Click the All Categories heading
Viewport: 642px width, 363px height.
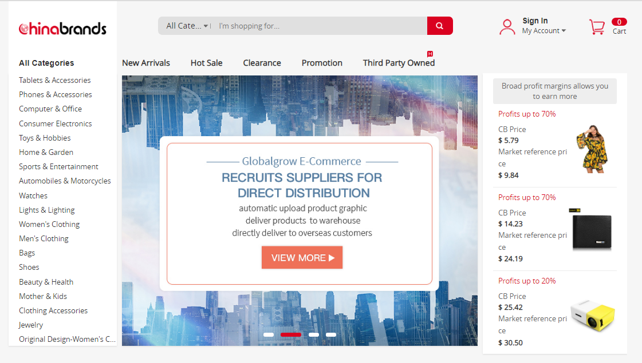[x=46, y=63]
